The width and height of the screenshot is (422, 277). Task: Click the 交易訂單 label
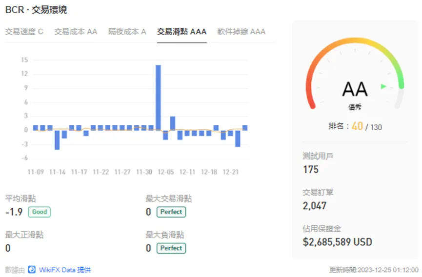coord(318,192)
